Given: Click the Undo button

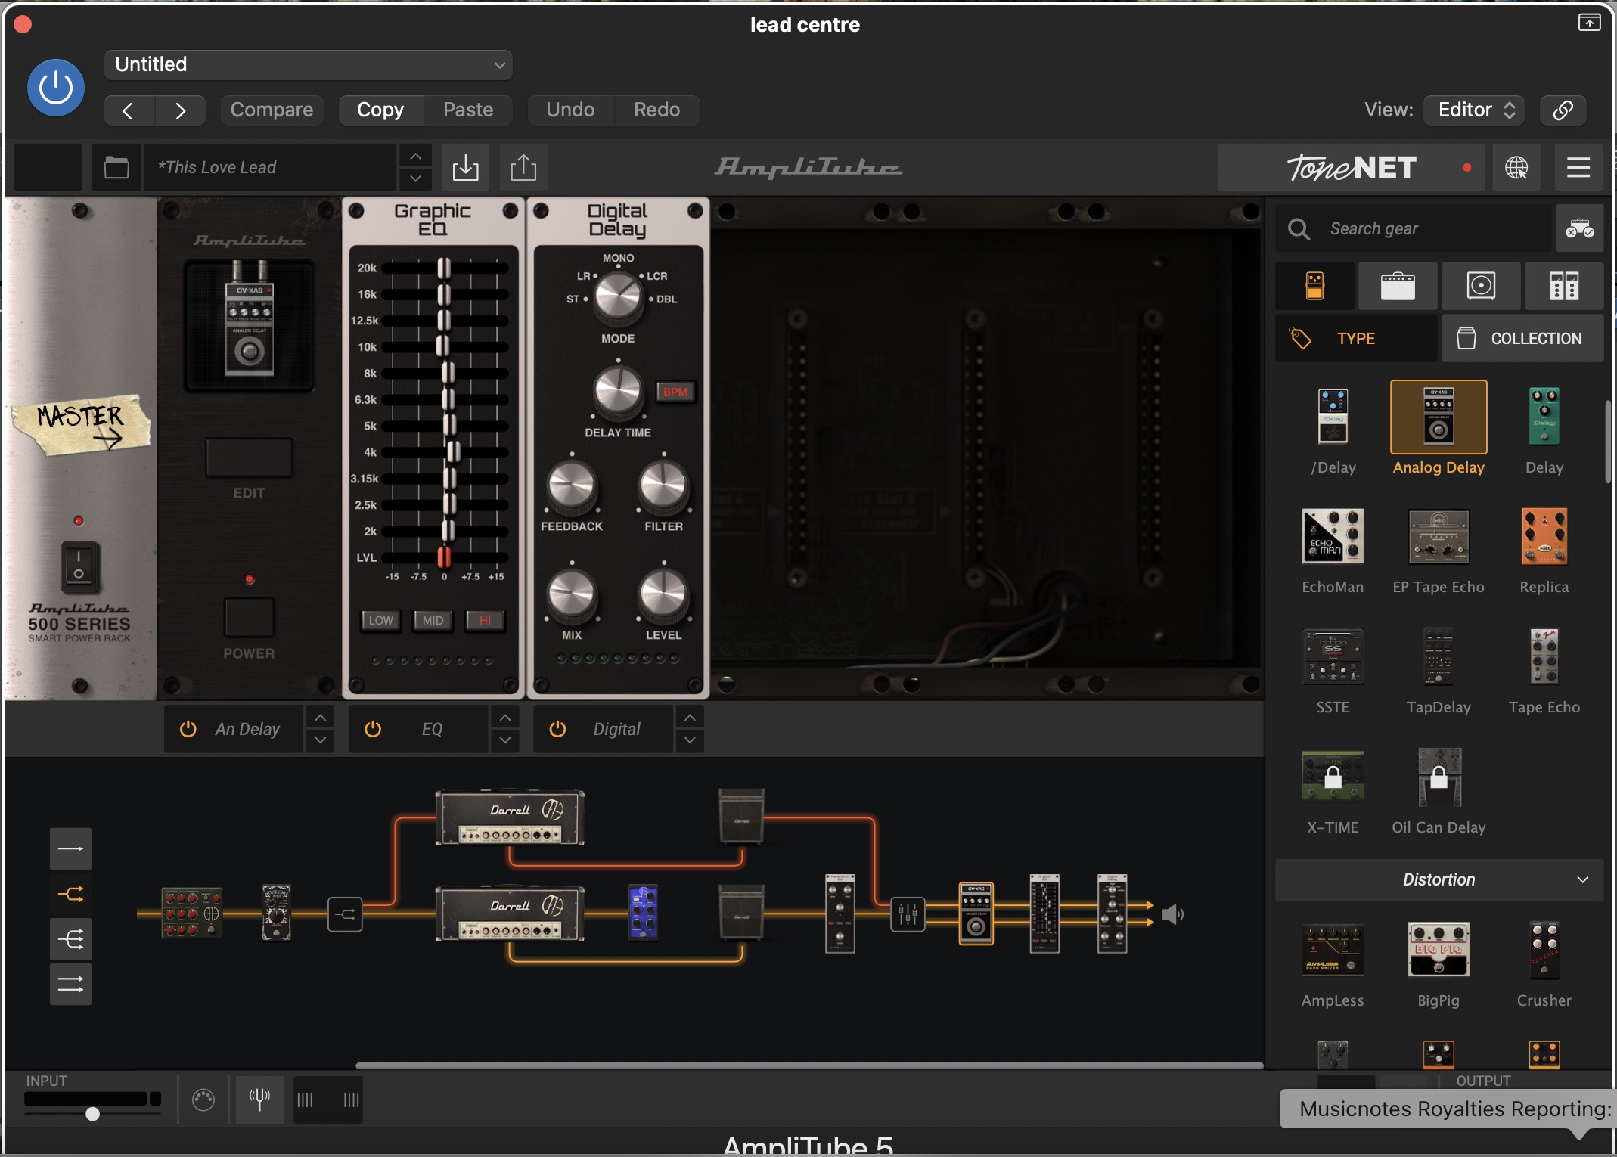Looking at the screenshot, I should click(x=570, y=110).
